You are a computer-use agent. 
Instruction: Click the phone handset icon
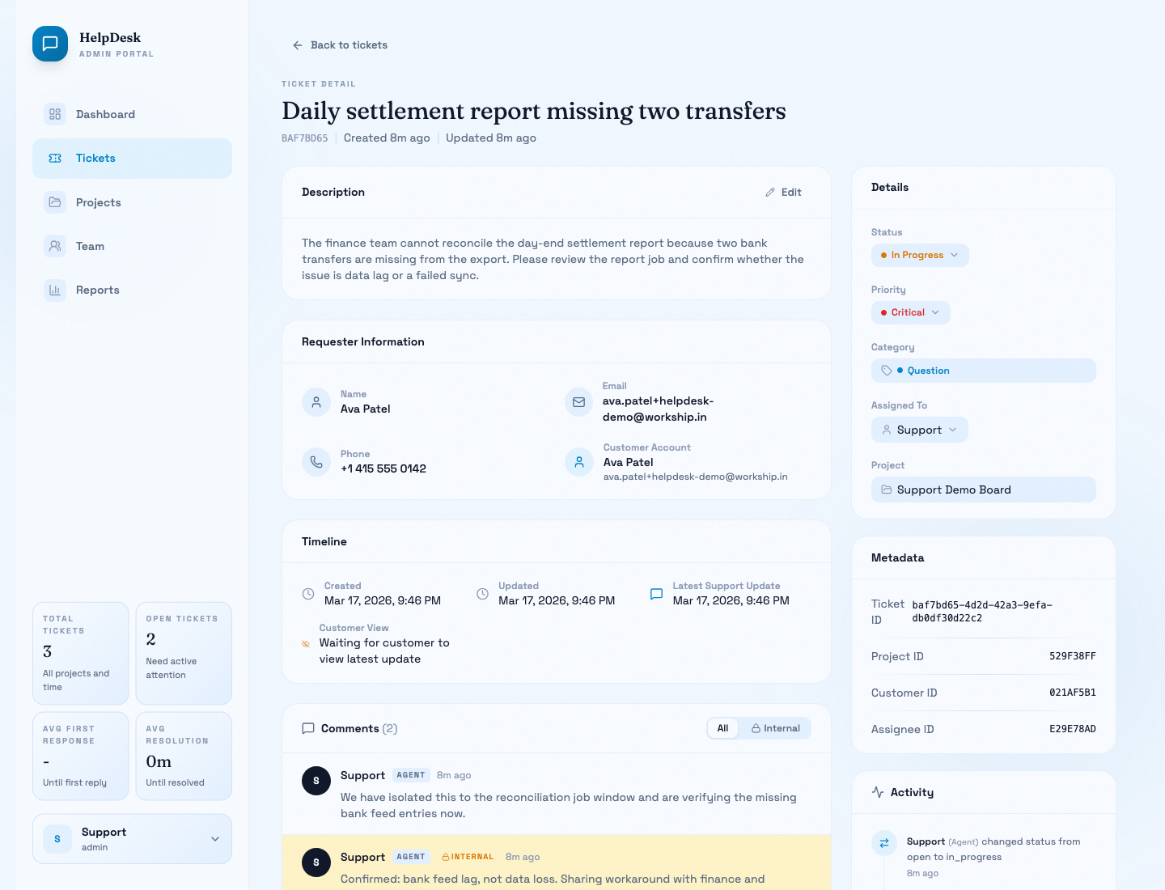(x=316, y=462)
